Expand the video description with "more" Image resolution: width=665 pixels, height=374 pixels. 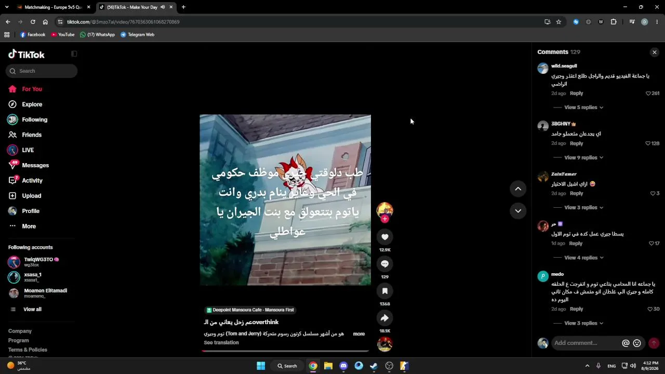coord(358,334)
